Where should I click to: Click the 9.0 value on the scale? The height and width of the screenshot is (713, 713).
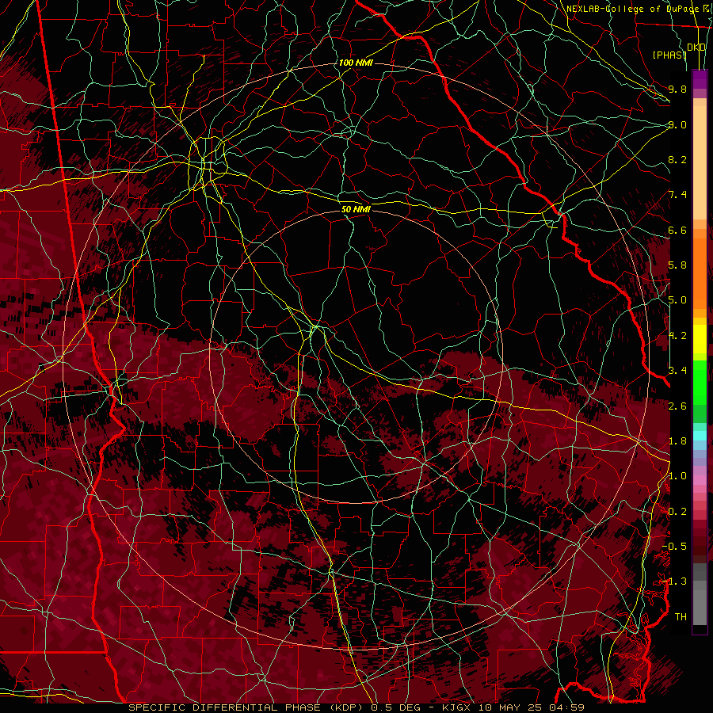point(677,124)
